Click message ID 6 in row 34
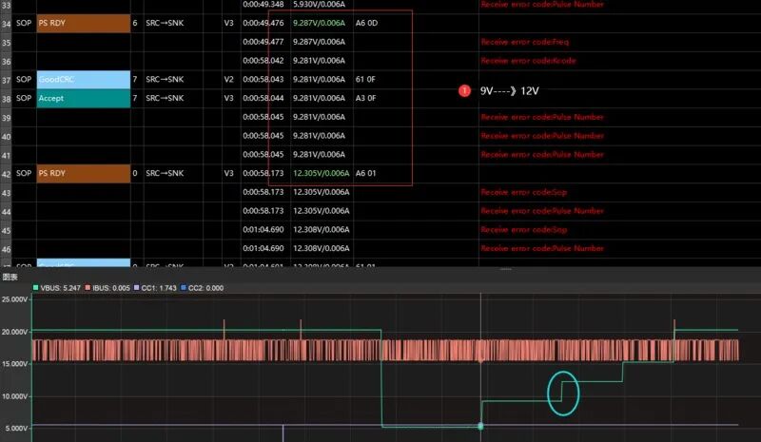Viewport: 761px width, 442px height. (135, 23)
